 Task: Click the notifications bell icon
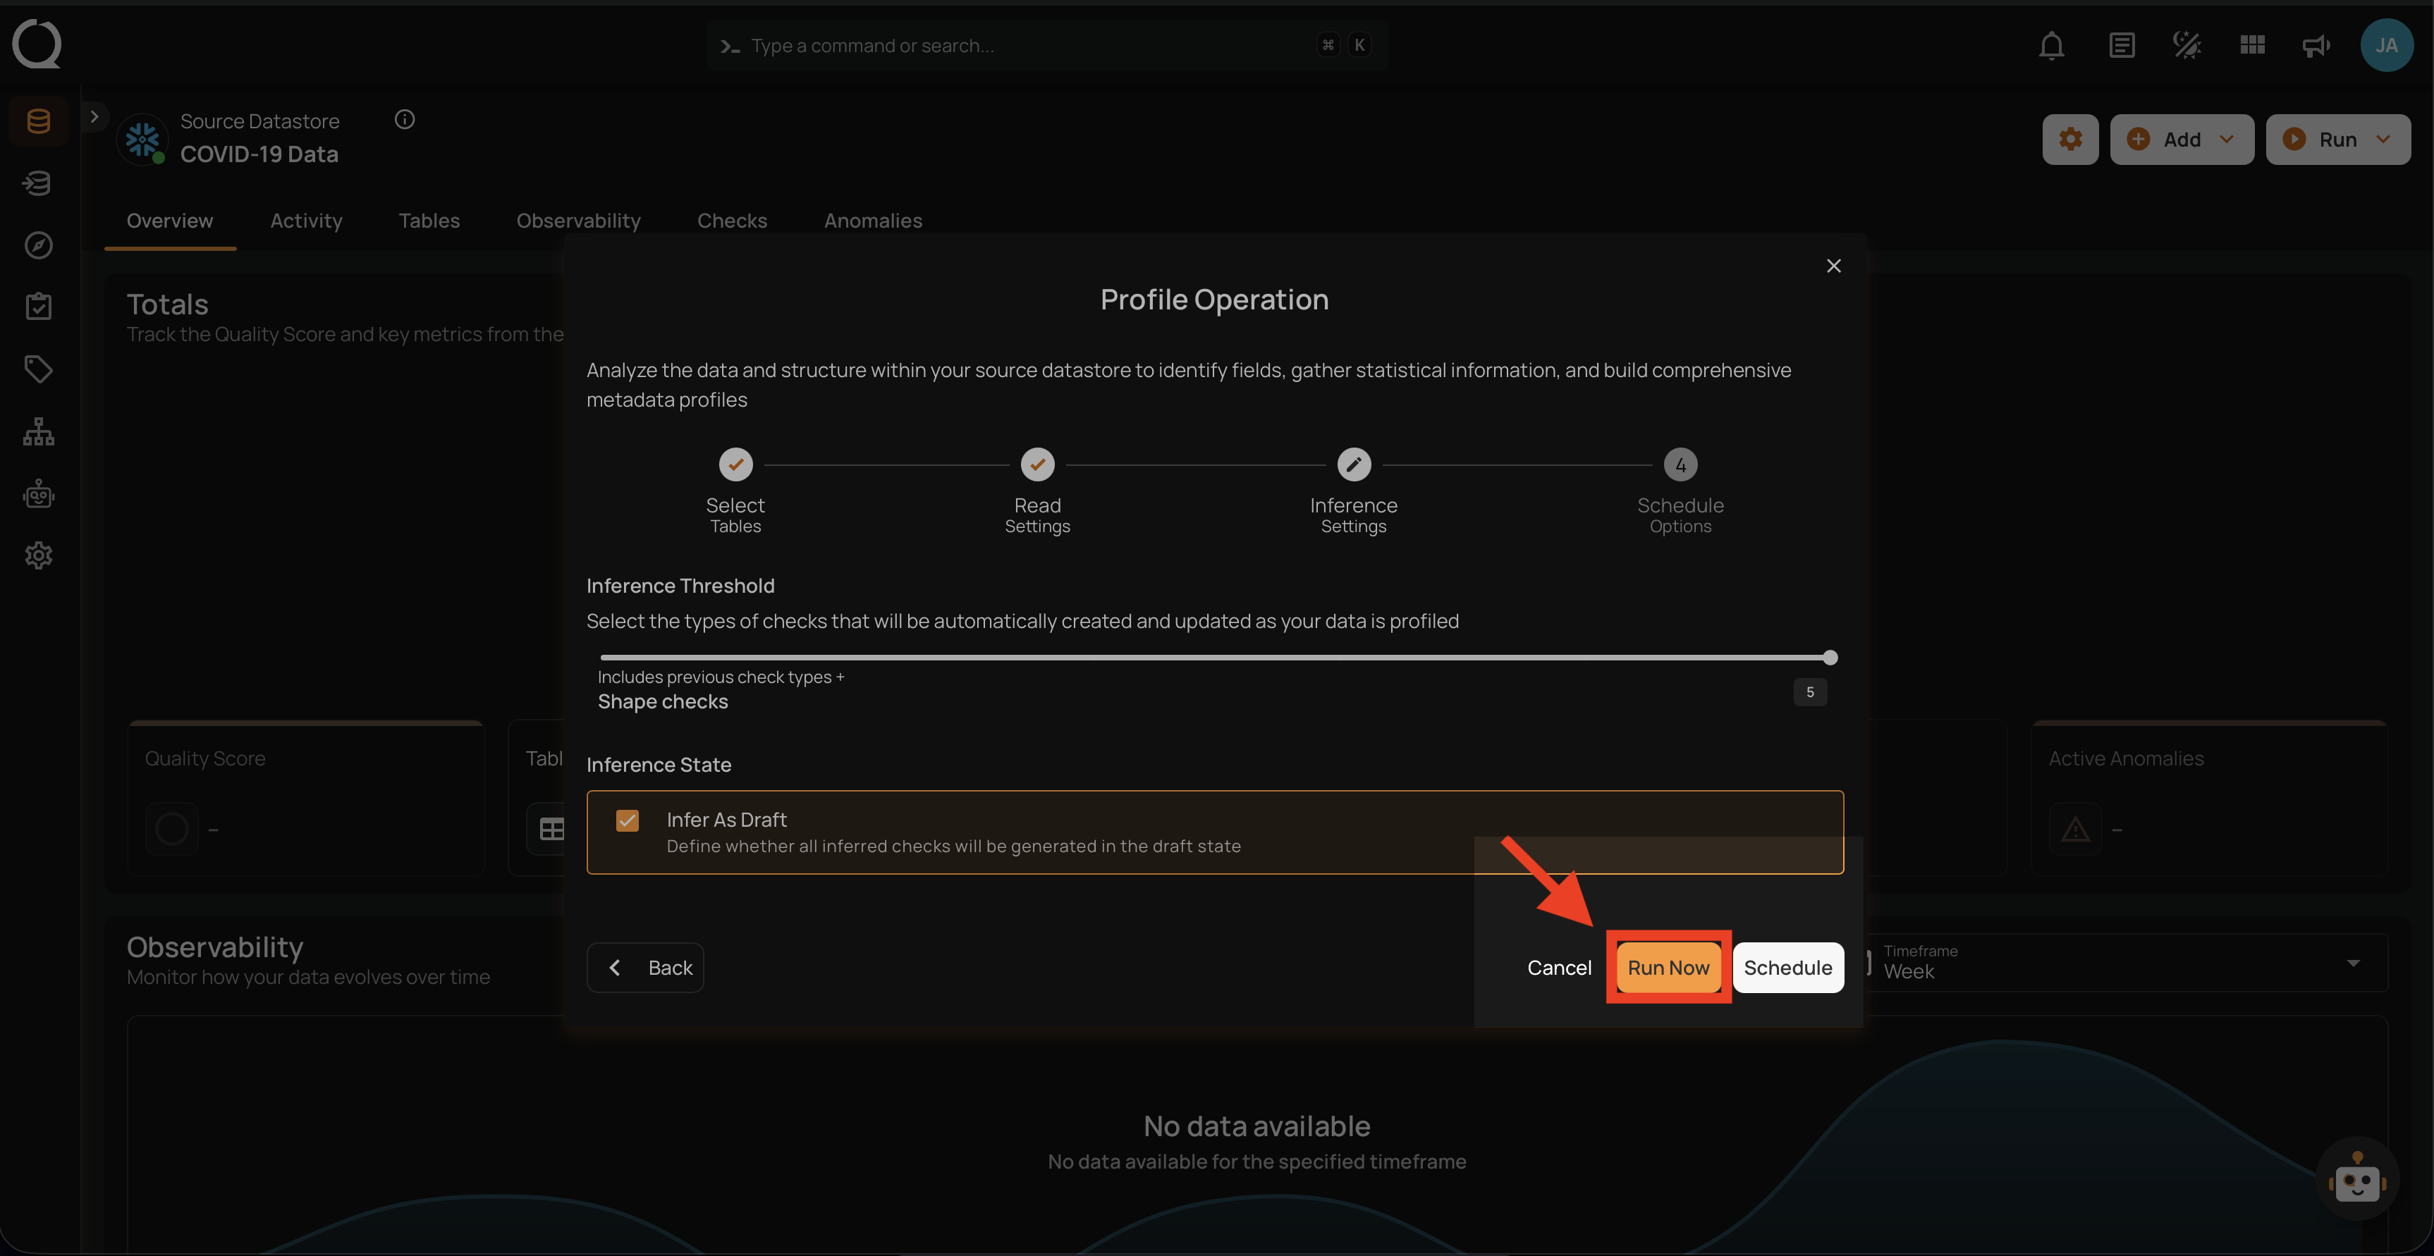click(2051, 44)
